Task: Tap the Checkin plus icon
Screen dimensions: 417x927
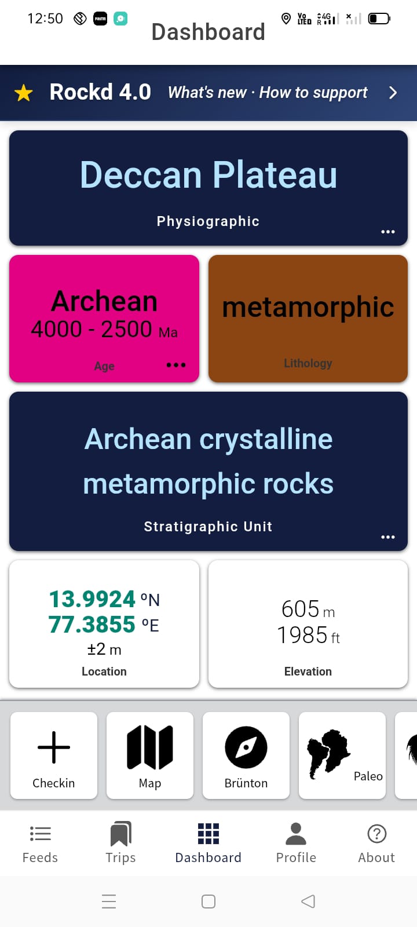Action: click(x=54, y=747)
